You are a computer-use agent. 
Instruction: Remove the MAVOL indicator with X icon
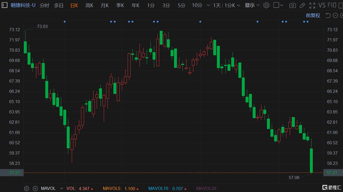[35, 188]
